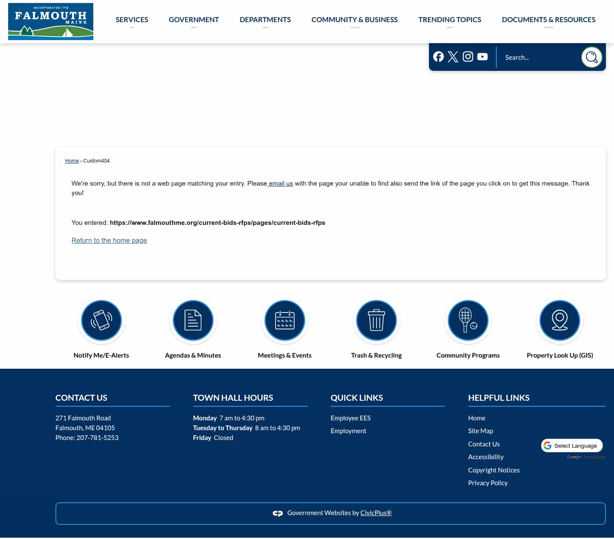Open the Instagram social icon
This screenshot has width=614, height=539.
point(468,56)
